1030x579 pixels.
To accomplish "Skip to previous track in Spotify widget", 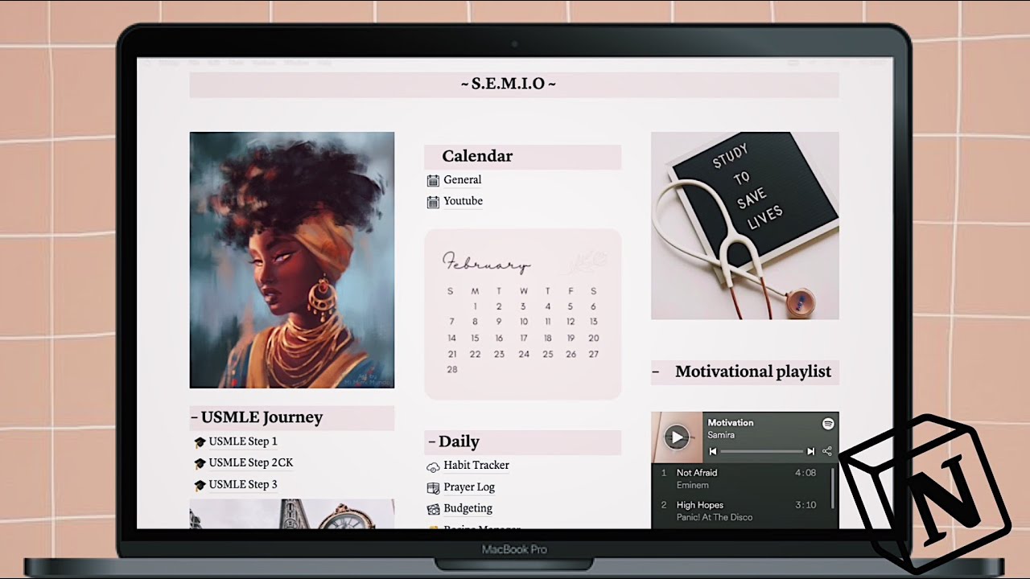I will 712,452.
